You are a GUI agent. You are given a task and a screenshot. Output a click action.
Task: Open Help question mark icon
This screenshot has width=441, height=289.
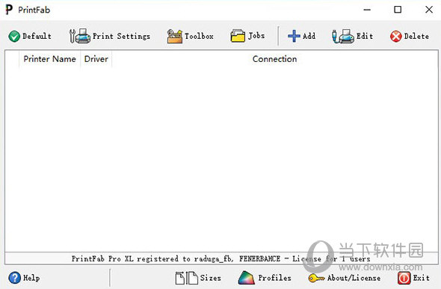click(15, 278)
